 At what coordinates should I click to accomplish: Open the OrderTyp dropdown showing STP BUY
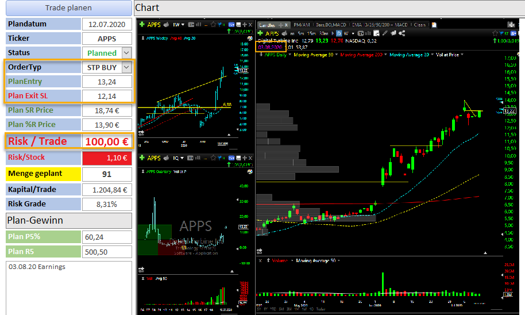click(126, 67)
